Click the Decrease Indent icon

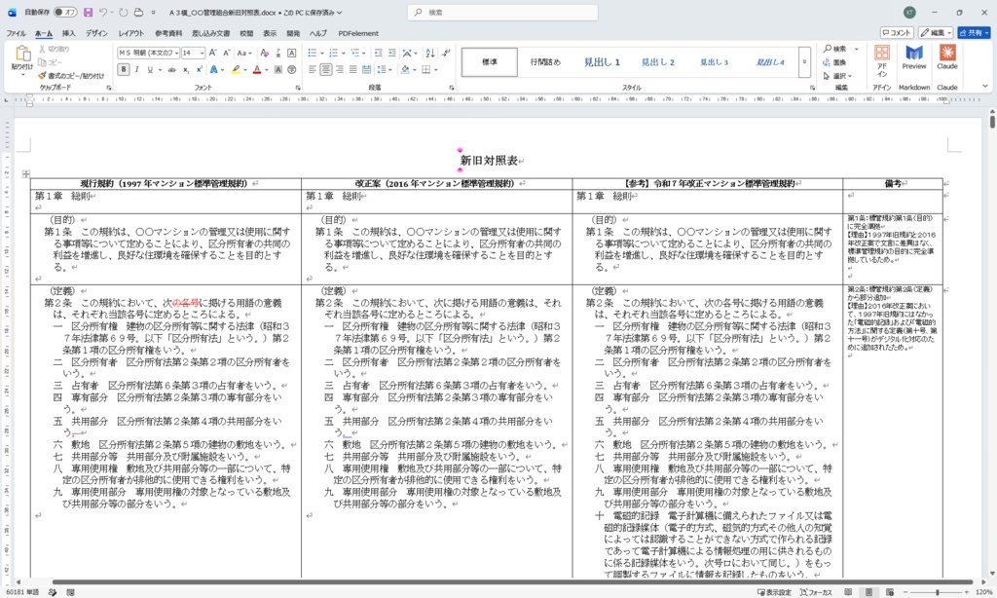pyautogui.click(x=379, y=53)
